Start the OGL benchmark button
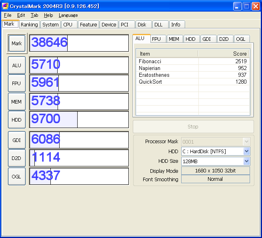Image resolution: width=262 pixels, height=238 pixels. (x=17, y=176)
